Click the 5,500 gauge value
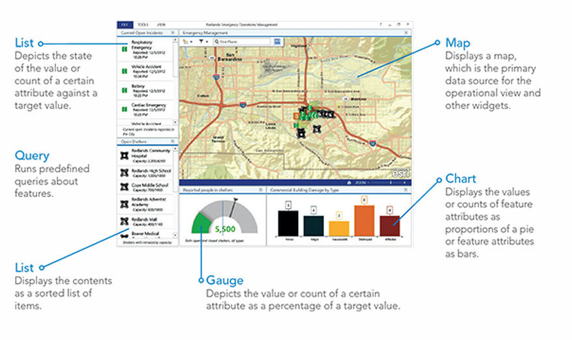 (x=225, y=229)
